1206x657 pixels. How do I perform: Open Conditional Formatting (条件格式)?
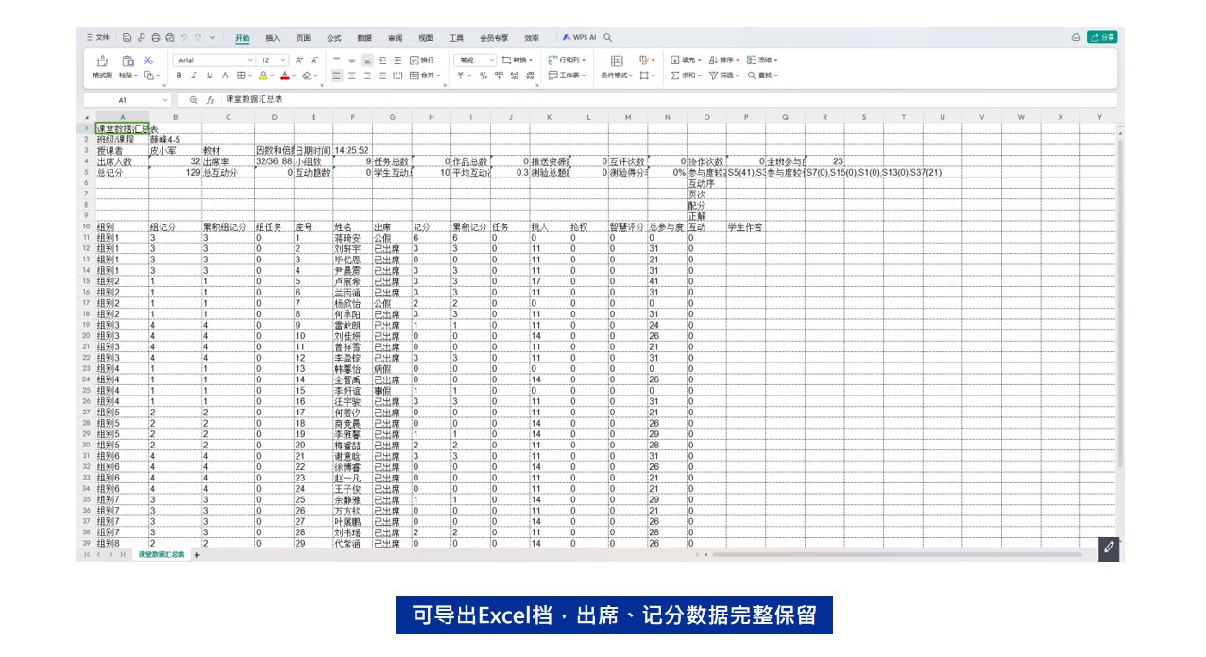pos(616,75)
